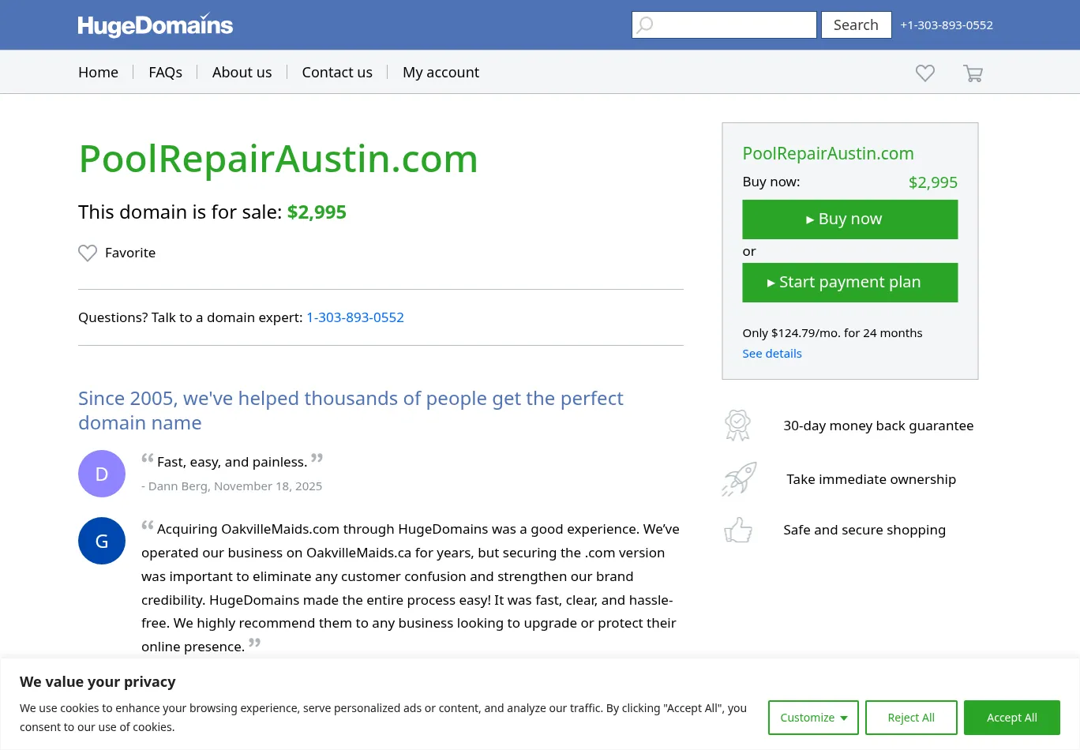Screen dimensions: 1080x750
Task: Click the thumbs up secure shopping icon
Action: click(x=738, y=530)
